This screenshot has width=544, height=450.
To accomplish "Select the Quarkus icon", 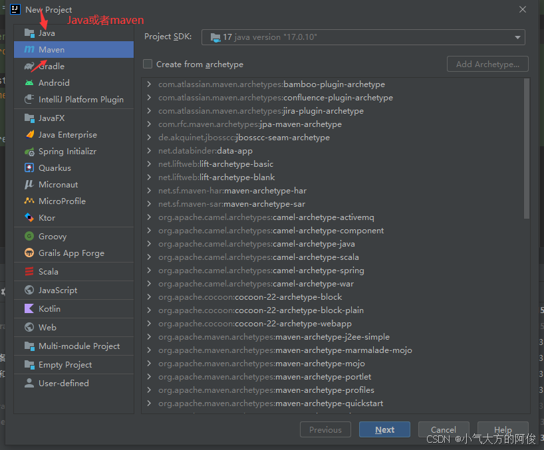I will pyautogui.click(x=29, y=168).
